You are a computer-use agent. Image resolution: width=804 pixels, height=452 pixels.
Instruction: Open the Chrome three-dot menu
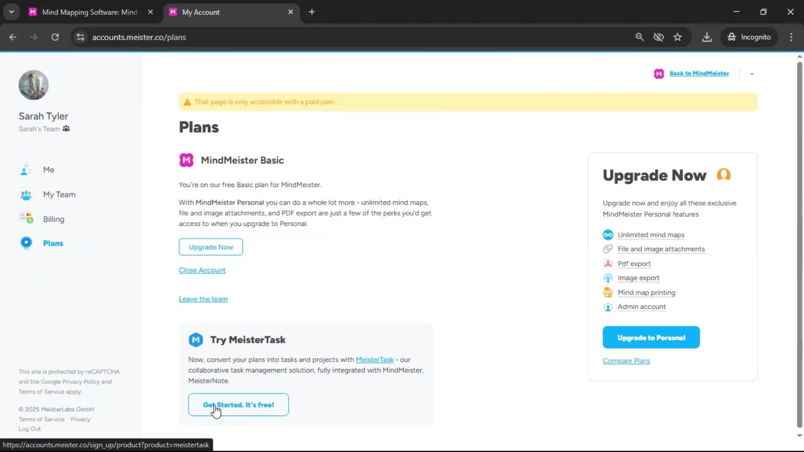[x=791, y=37]
